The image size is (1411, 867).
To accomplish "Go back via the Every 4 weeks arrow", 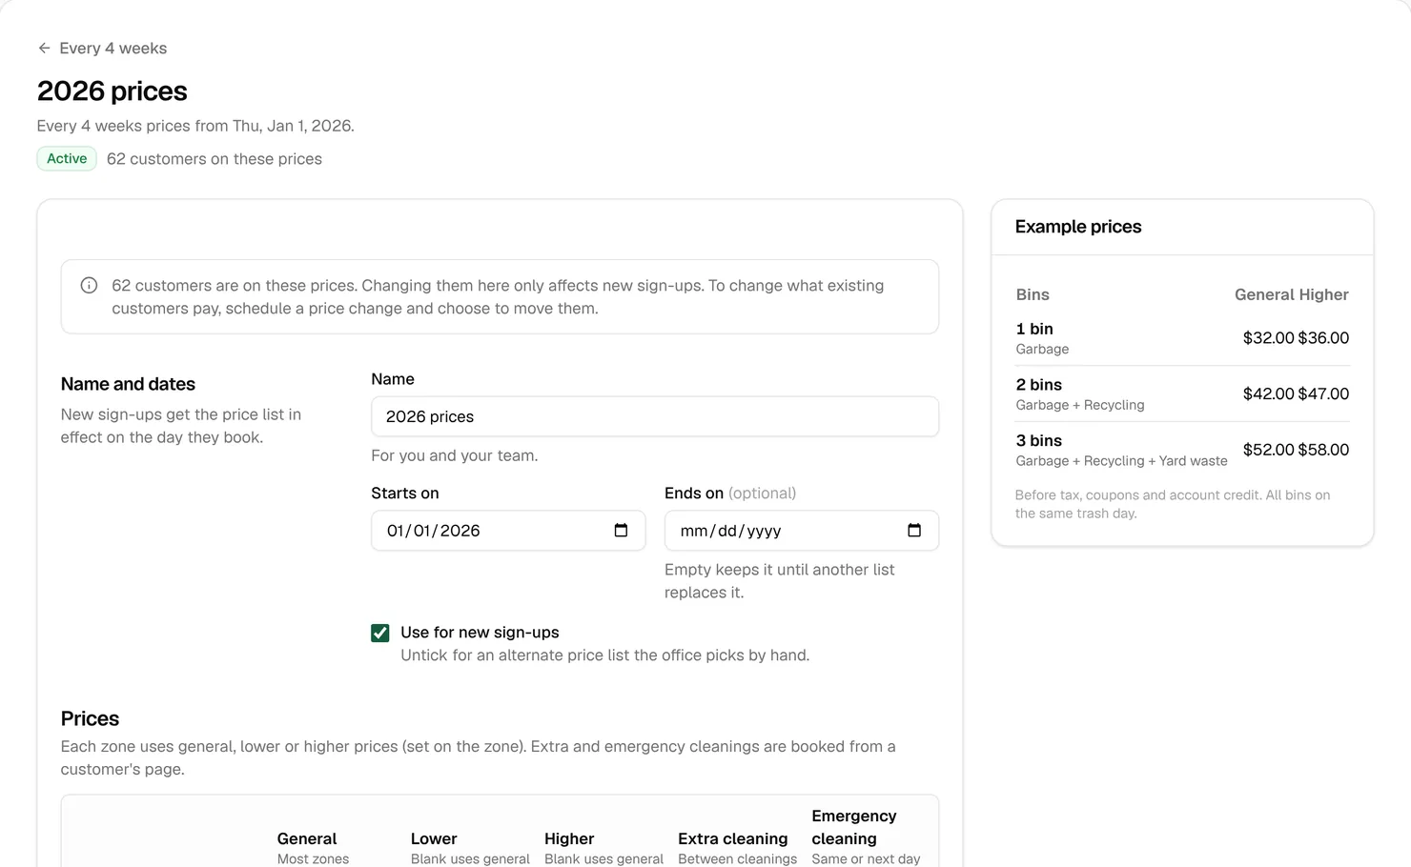I will (x=44, y=48).
